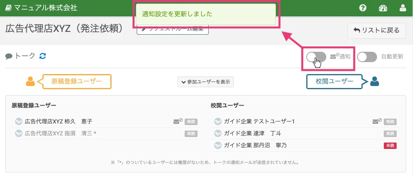Select the name 広告代理店XYZ 柿久 恵子
413x176 pixels.
coord(58,121)
